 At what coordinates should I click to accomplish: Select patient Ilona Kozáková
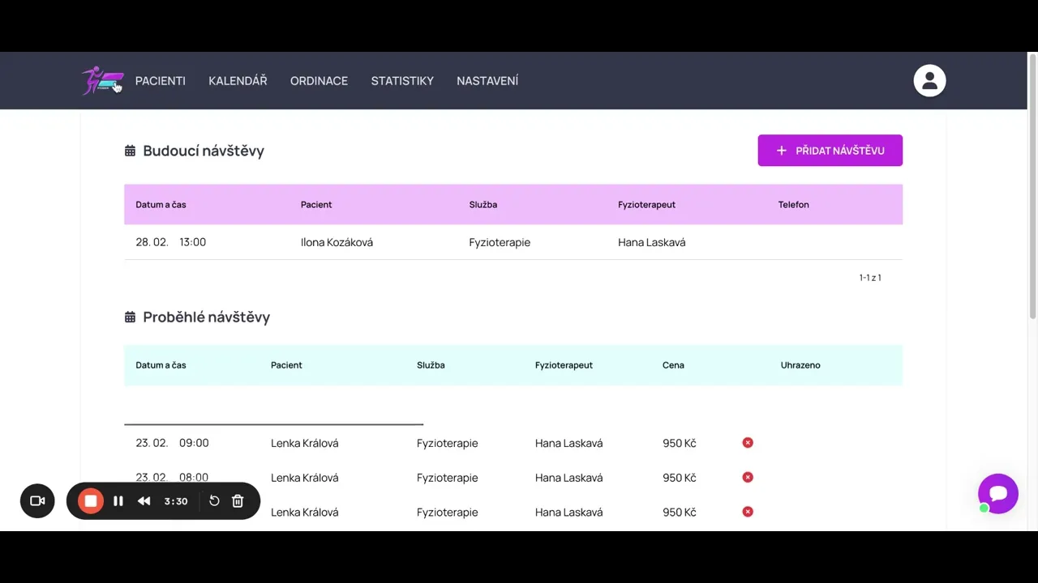point(337,242)
